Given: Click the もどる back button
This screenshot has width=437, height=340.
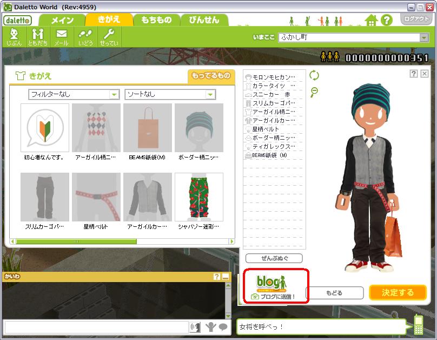Looking at the screenshot, I should point(334,293).
